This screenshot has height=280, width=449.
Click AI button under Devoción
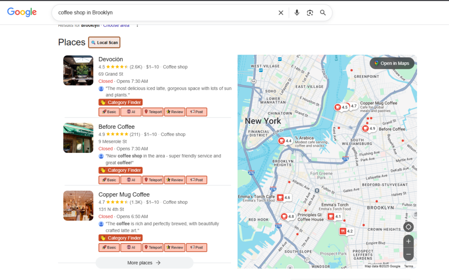click(131, 112)
